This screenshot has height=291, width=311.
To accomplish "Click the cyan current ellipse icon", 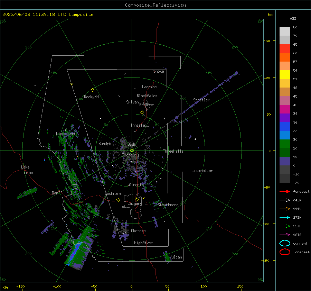I will pos(285,243).
